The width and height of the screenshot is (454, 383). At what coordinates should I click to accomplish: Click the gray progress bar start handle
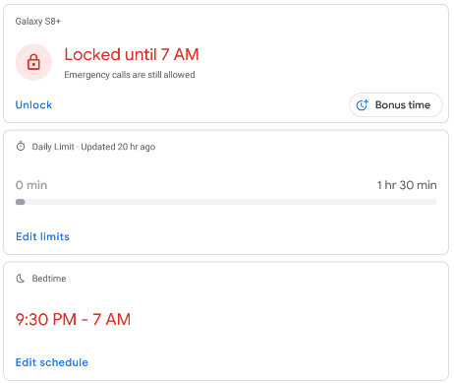(21, 202)
